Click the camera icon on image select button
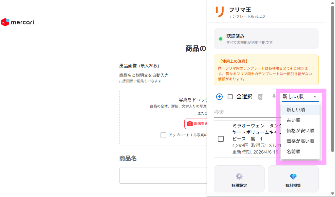335x197 pixels. (x=190, y=123)
